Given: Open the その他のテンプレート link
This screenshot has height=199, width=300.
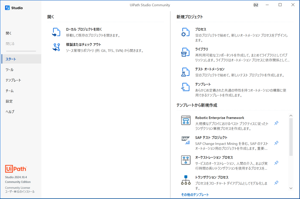Looking at the screenshot, I should [195, 195].
